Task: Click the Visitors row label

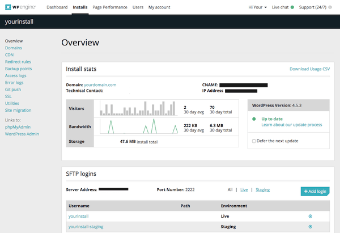Action: (76, 108)
